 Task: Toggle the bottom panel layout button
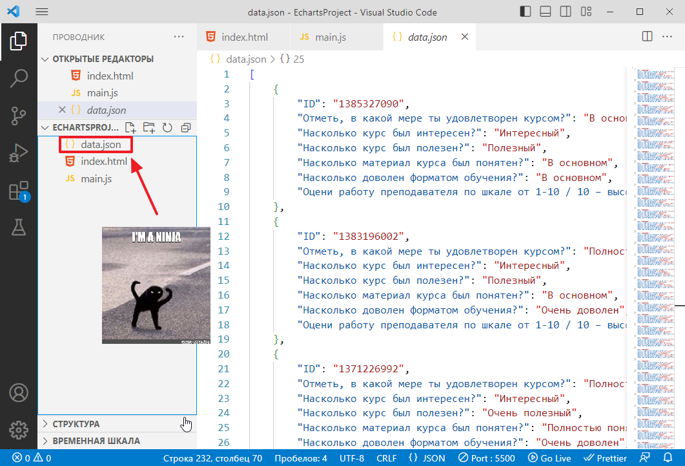tap(547, 12)
